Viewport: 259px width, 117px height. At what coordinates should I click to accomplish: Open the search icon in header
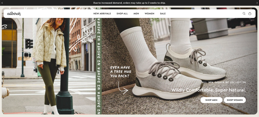pos(244,14)
